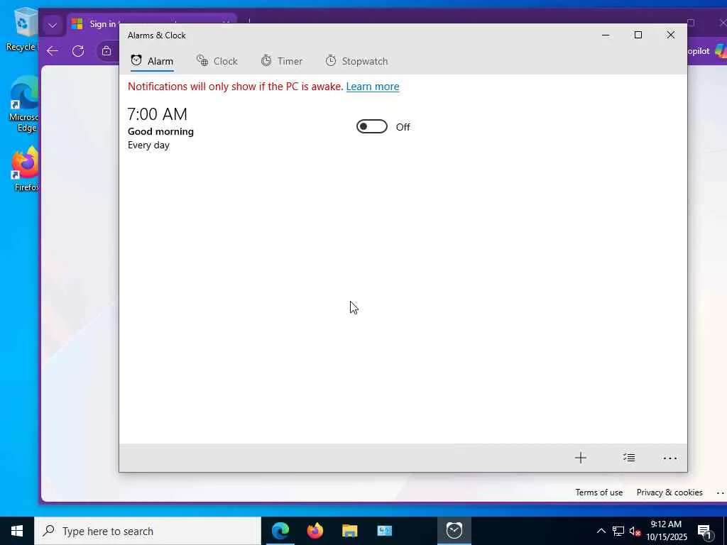The width and height of the screenshot is (727, 545).
Task: Click Privacy & cookies link in browser
Action: tap(669, 492)
